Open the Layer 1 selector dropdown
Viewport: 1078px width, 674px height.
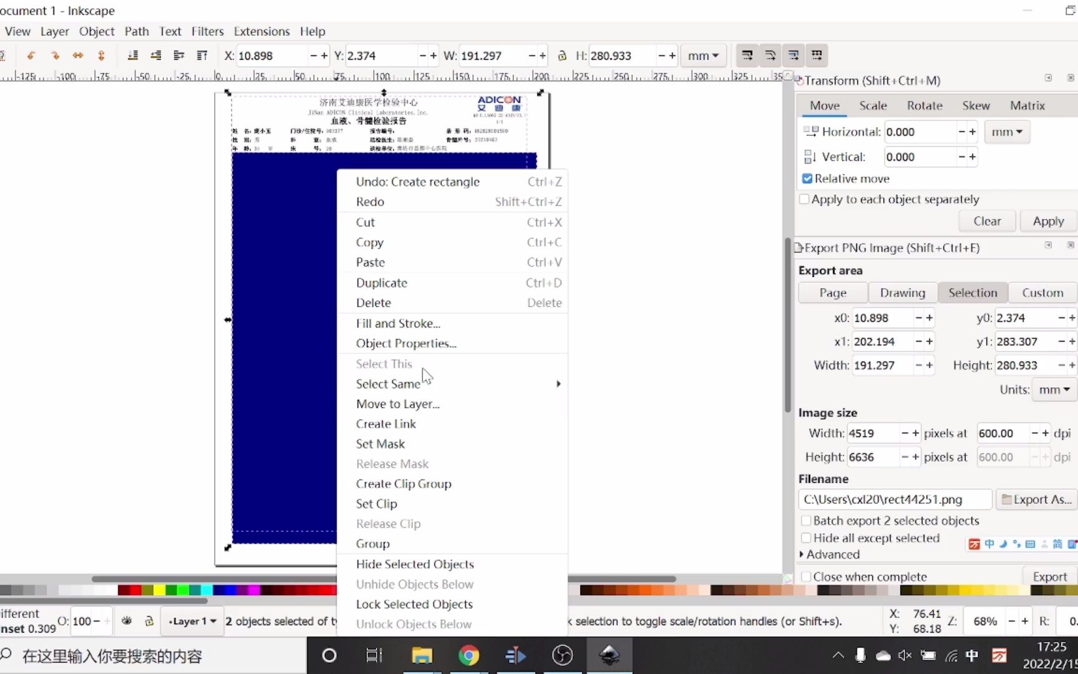[191, 621]
